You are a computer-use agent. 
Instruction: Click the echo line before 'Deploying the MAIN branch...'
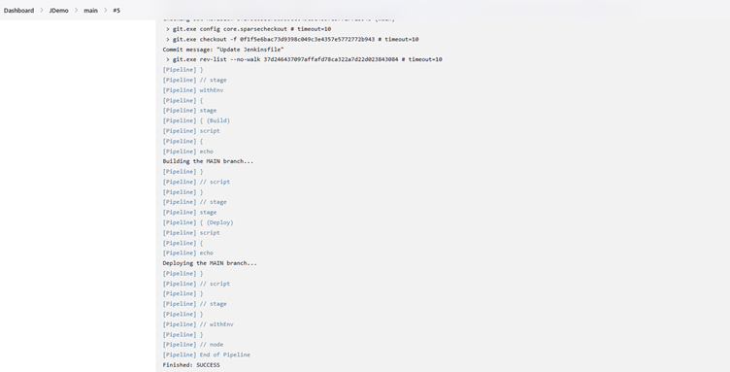pos(188,253)
